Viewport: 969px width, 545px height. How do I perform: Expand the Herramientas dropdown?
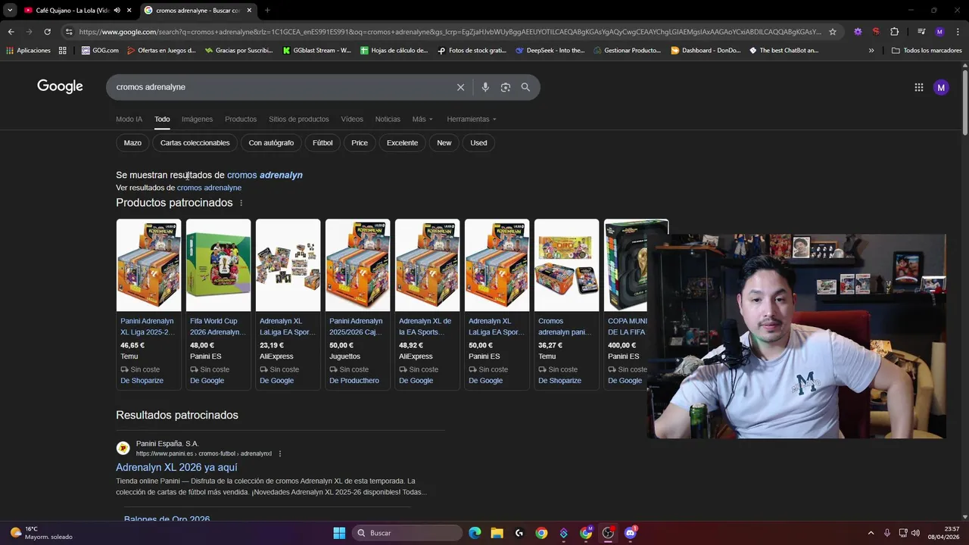472,119
